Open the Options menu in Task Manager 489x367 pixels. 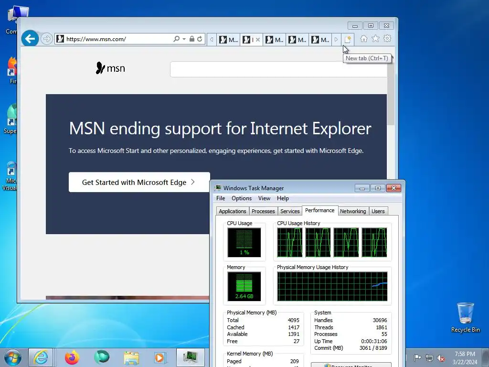click(241, 198)
